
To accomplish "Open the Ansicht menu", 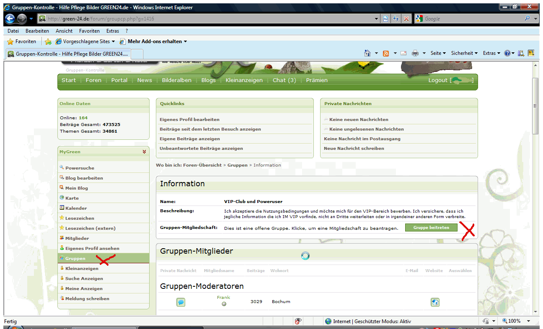I will (x=64, y=31).
